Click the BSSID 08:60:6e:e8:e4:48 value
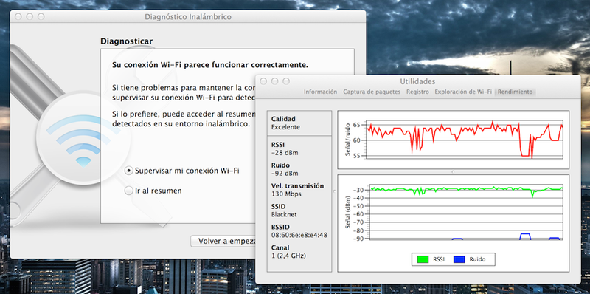Screen dimensions: 590x294 click(x=299, y=235)
